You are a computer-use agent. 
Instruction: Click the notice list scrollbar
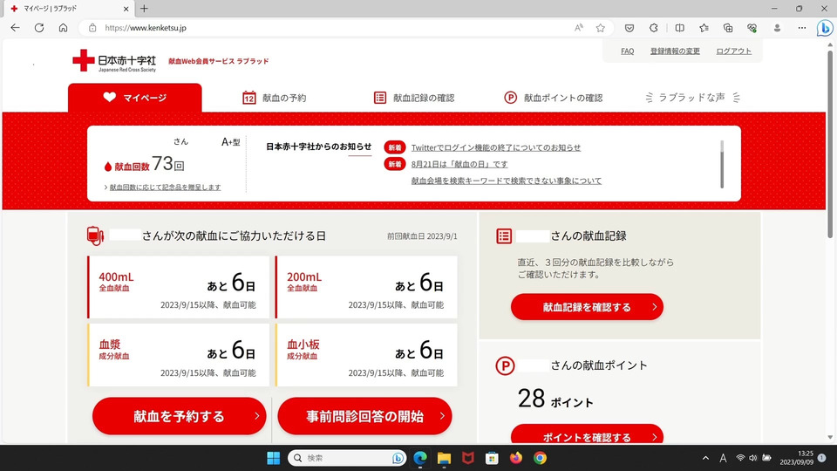pos(722,164)
